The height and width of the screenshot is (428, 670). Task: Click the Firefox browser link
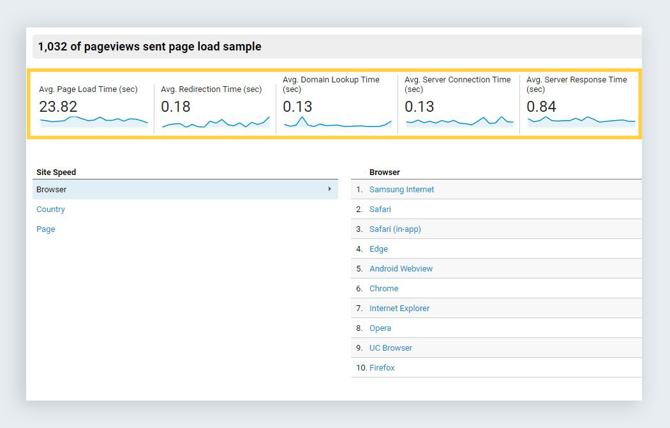click(x=382, y=367)
